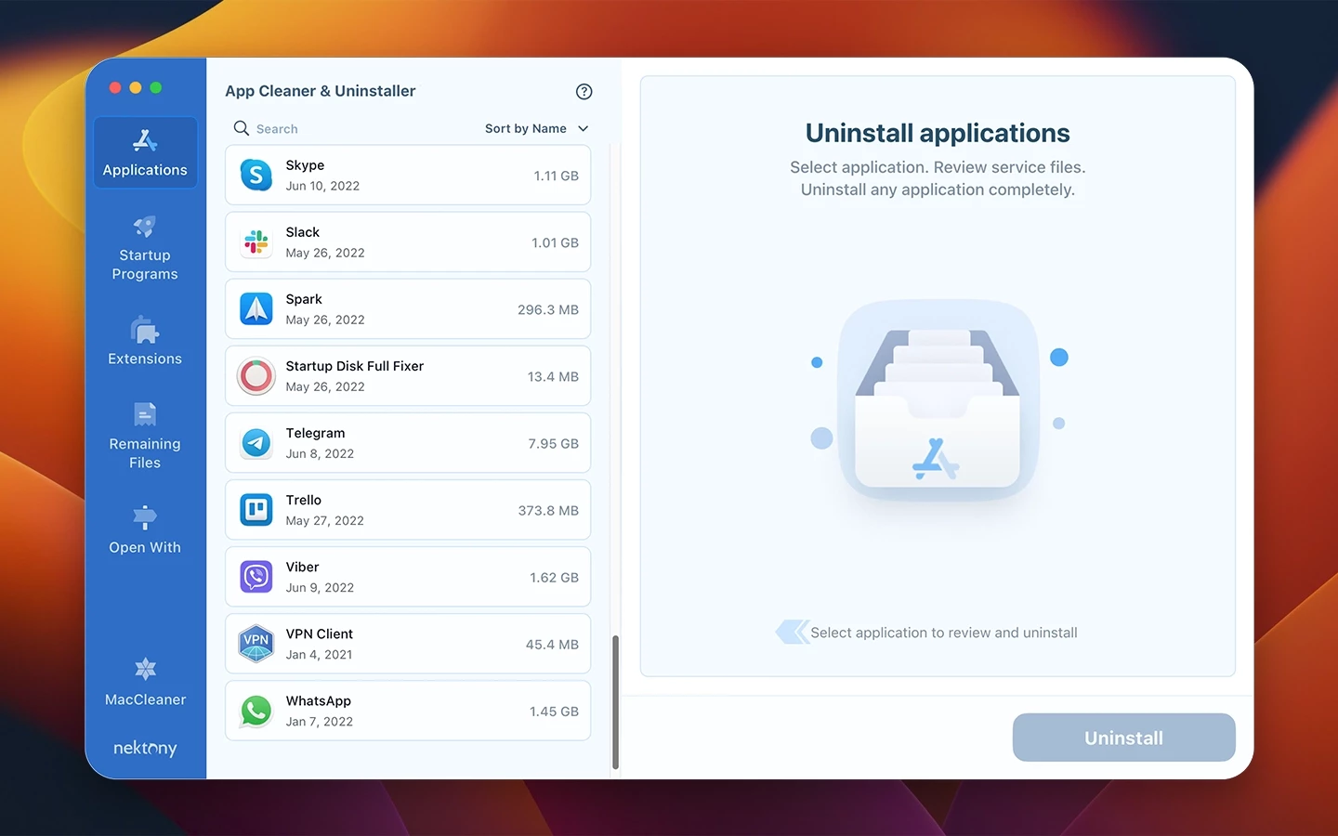Click the search magnifier icon
Viewport: 1338px width, 836px height.
pyautogui.click(x=241, y=128)
